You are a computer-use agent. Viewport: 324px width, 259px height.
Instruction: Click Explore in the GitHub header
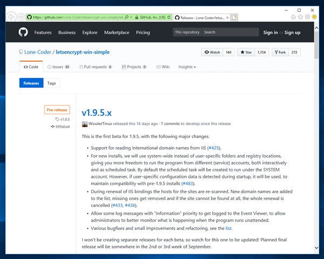click(90, 32)
